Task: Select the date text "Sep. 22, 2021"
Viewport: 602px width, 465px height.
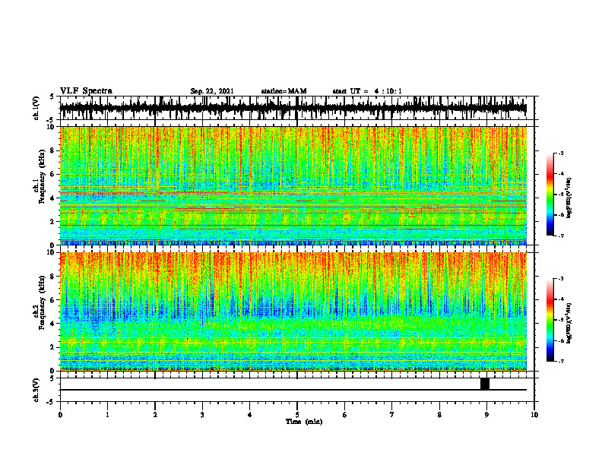Action: (212, 91)
